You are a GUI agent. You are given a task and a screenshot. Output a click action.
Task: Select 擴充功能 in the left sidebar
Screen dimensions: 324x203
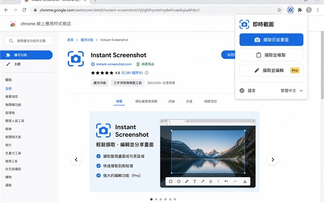(26, 55)
